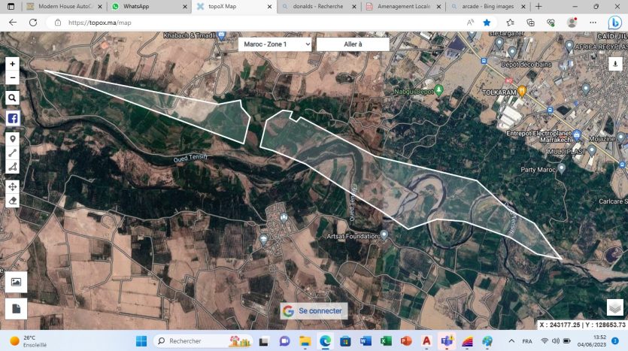Open the browser Favorites list

tap(510, 23)
